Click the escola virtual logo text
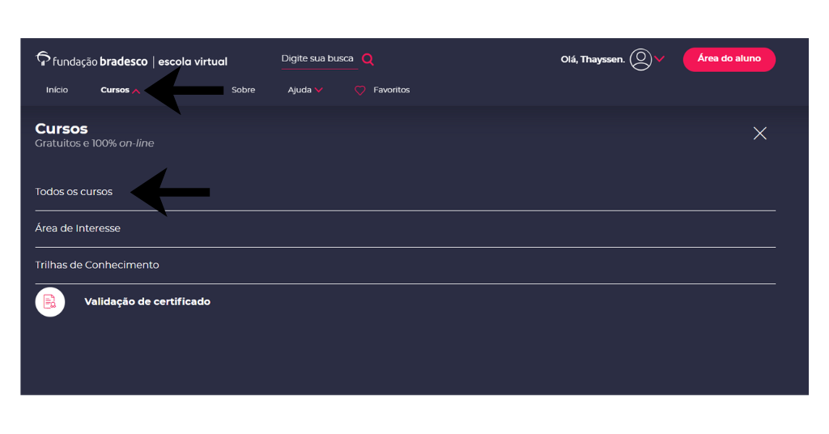Viewport: 829px width, 434px height. pos(193,62)
